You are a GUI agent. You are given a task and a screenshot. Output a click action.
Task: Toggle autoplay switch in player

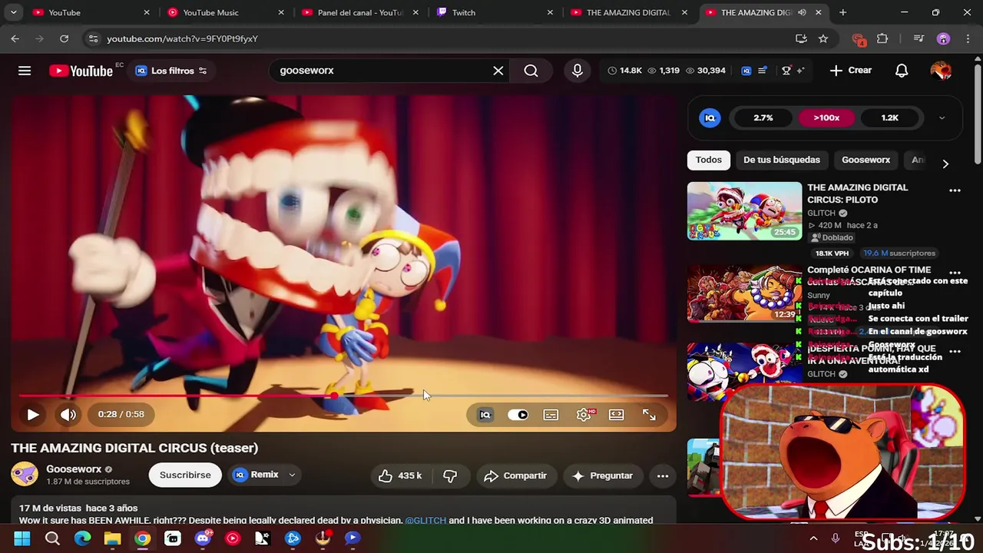pos(518,415)
